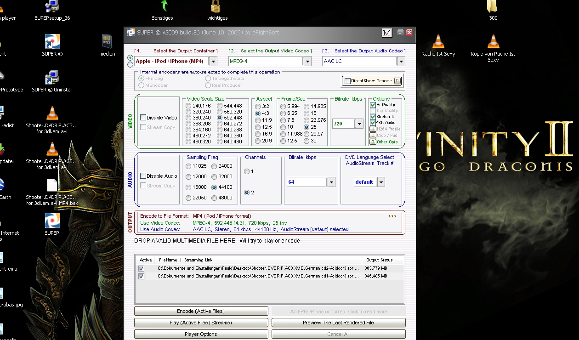Click the Cancel All button

coord(338,334)
